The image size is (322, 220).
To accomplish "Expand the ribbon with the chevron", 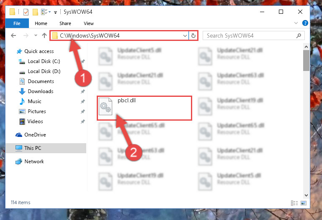I will click(x=296, y=23).
